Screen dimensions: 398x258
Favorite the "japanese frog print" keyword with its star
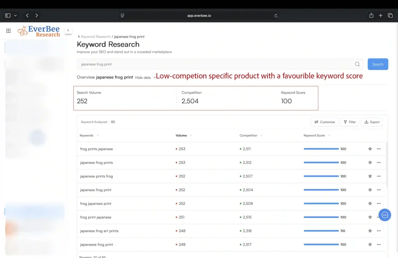(370, 190)
